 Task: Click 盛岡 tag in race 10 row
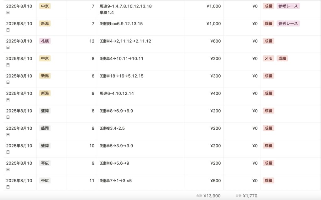[45, 146]
